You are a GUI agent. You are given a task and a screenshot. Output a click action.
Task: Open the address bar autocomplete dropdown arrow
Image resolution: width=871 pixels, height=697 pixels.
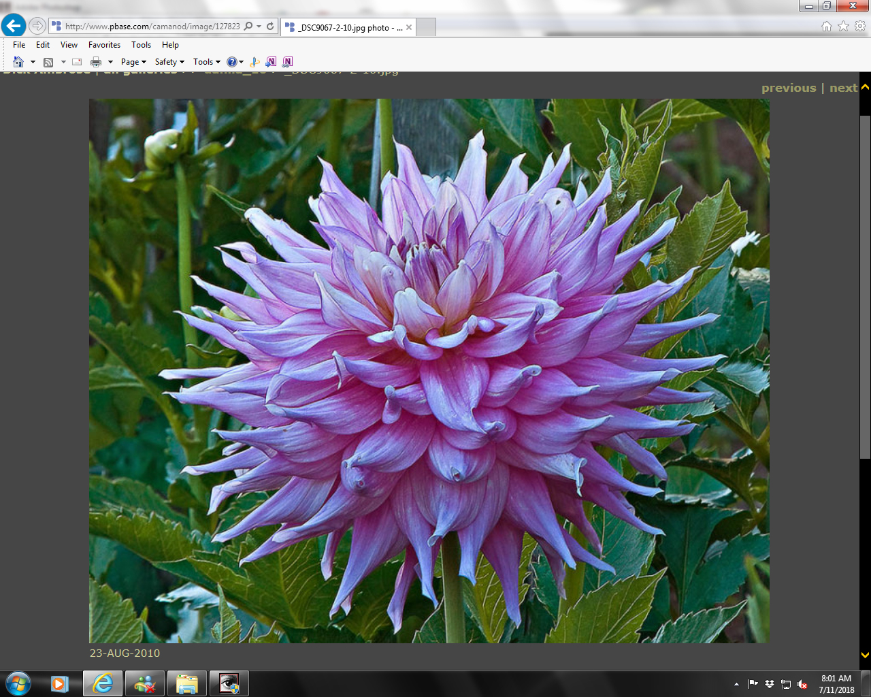[259, 27]
